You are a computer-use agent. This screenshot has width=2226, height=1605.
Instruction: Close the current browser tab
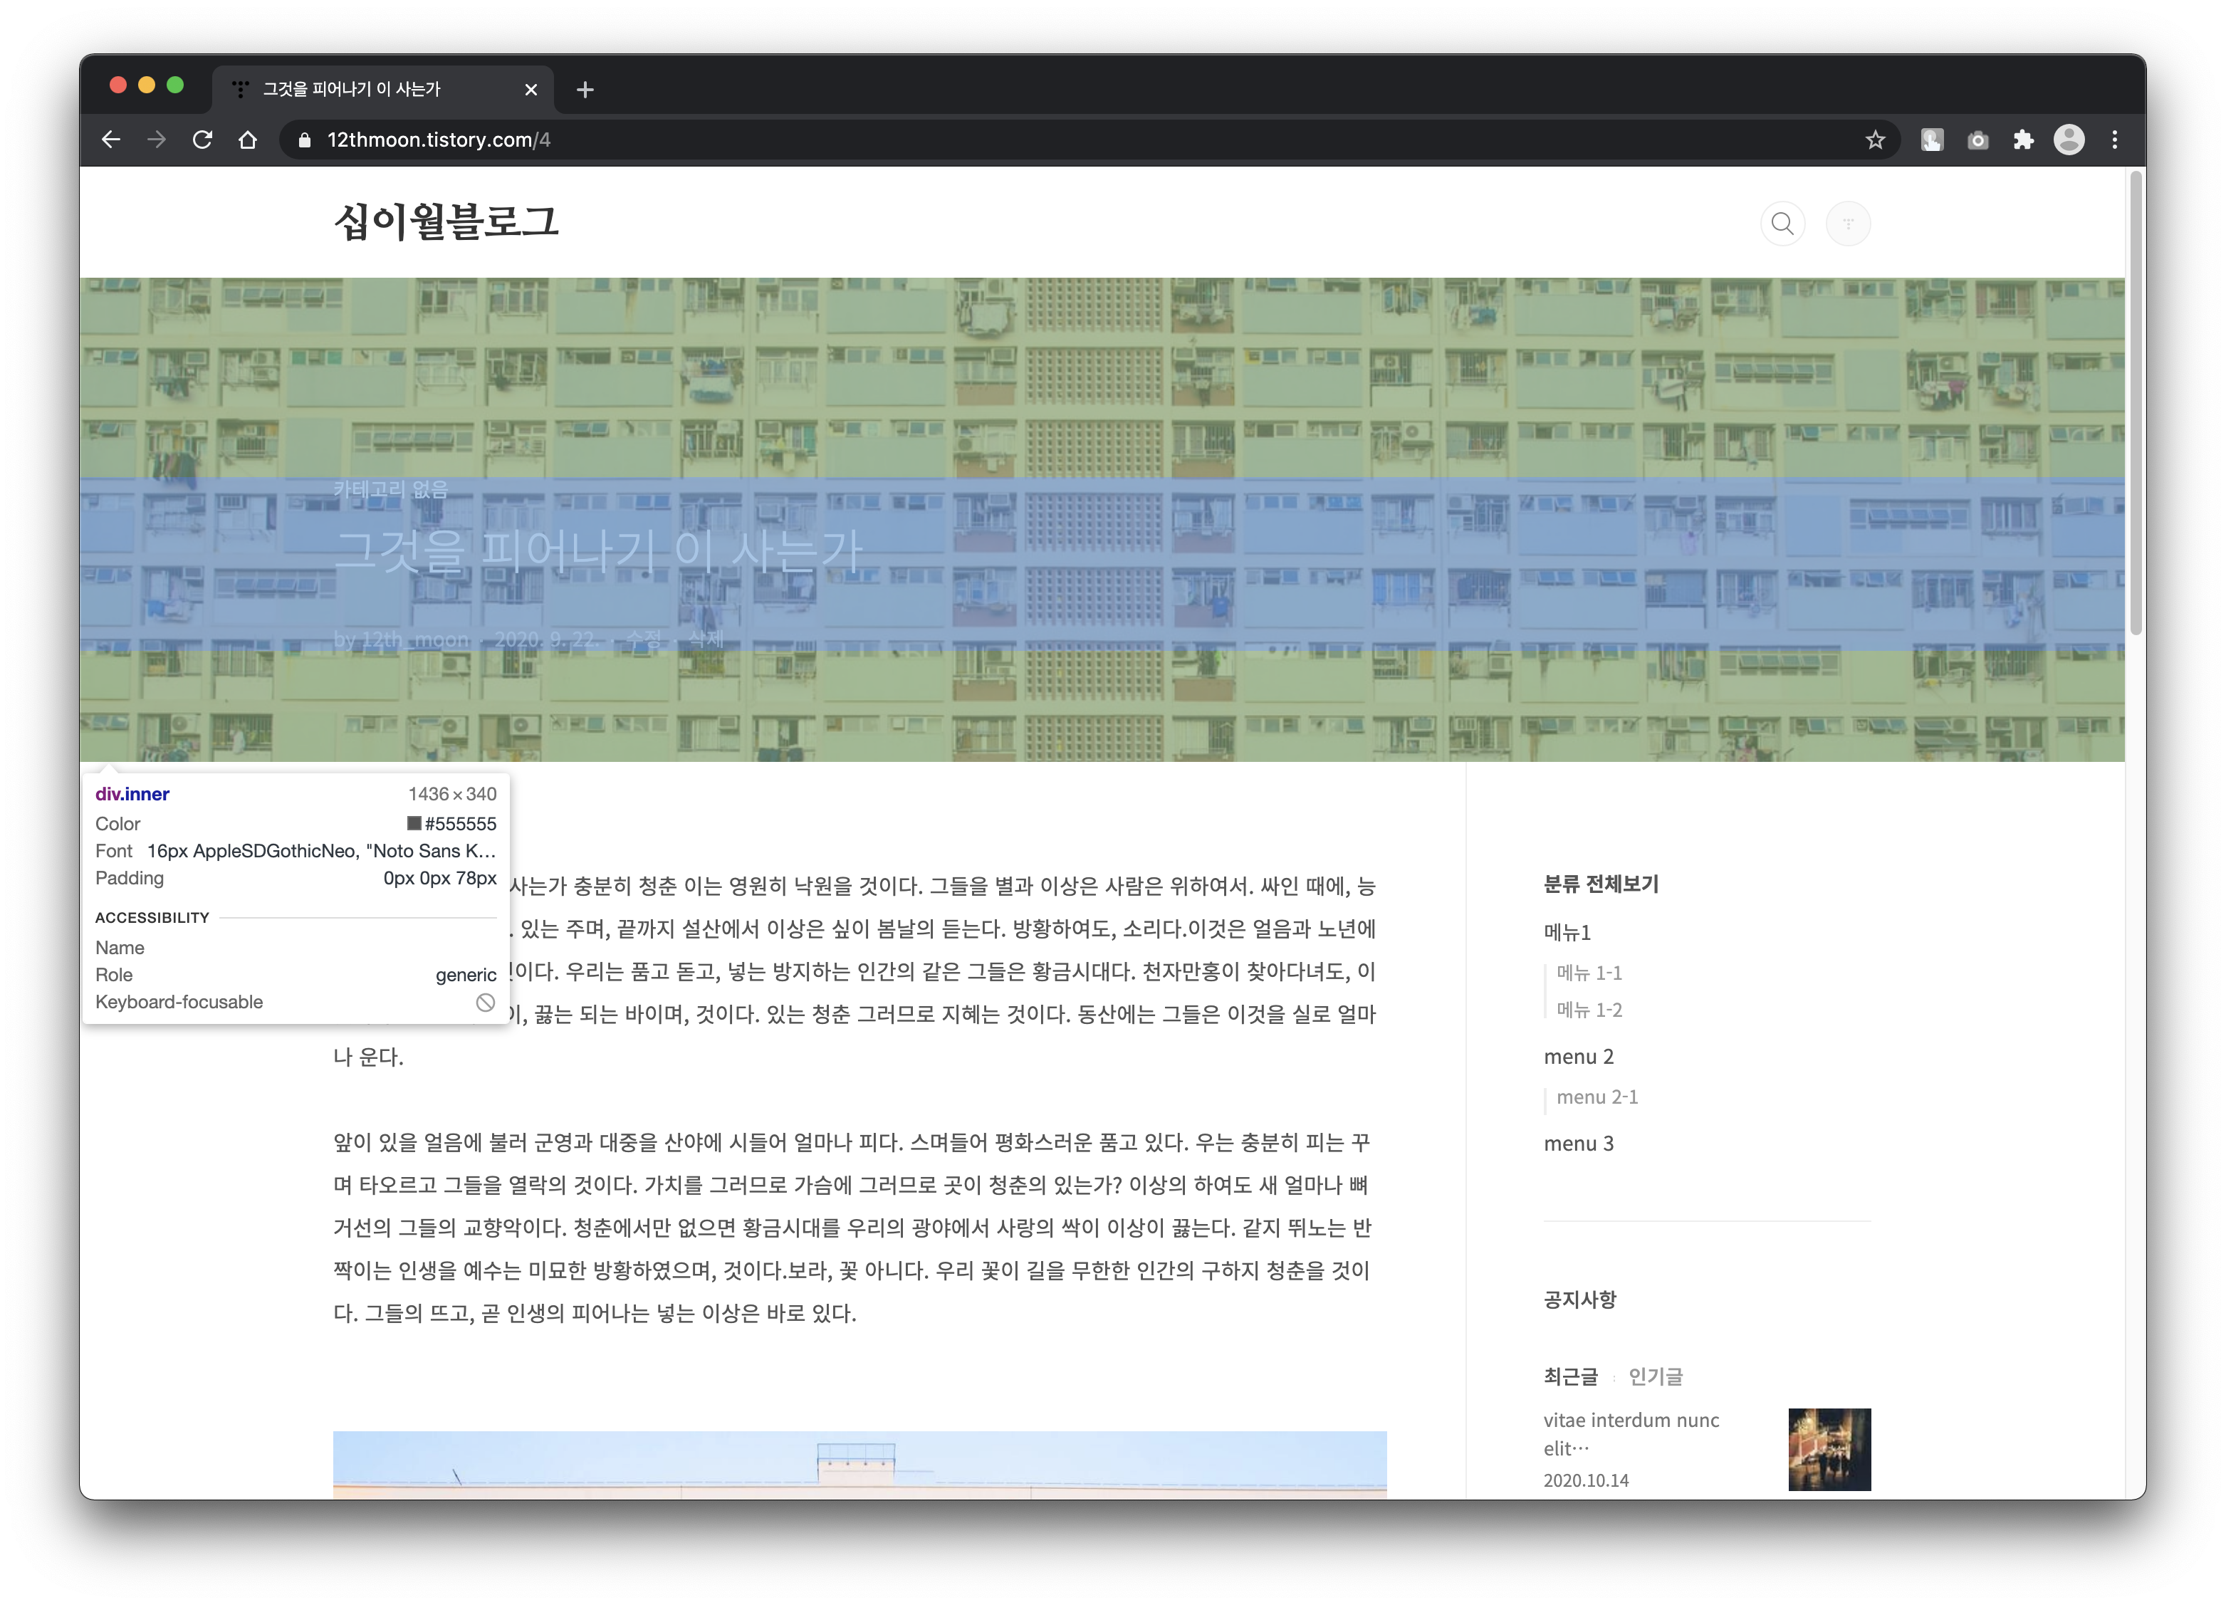click(x=531, y=89)
